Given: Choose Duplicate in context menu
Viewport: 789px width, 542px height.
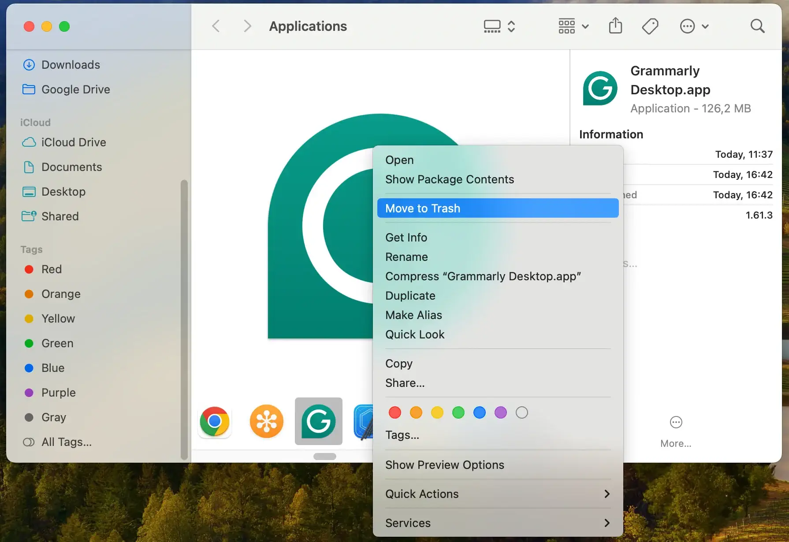Looking at the screenshot, I should point(498,296).
